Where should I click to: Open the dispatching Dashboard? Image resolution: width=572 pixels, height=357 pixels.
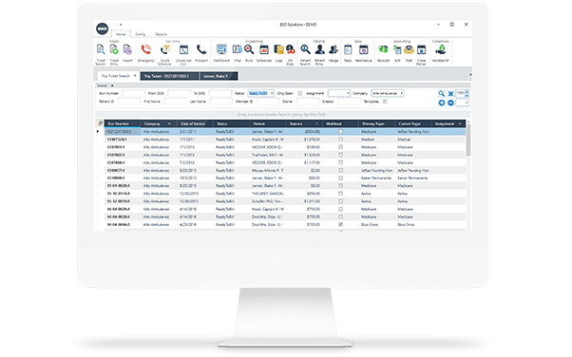(x=221, y=53)
